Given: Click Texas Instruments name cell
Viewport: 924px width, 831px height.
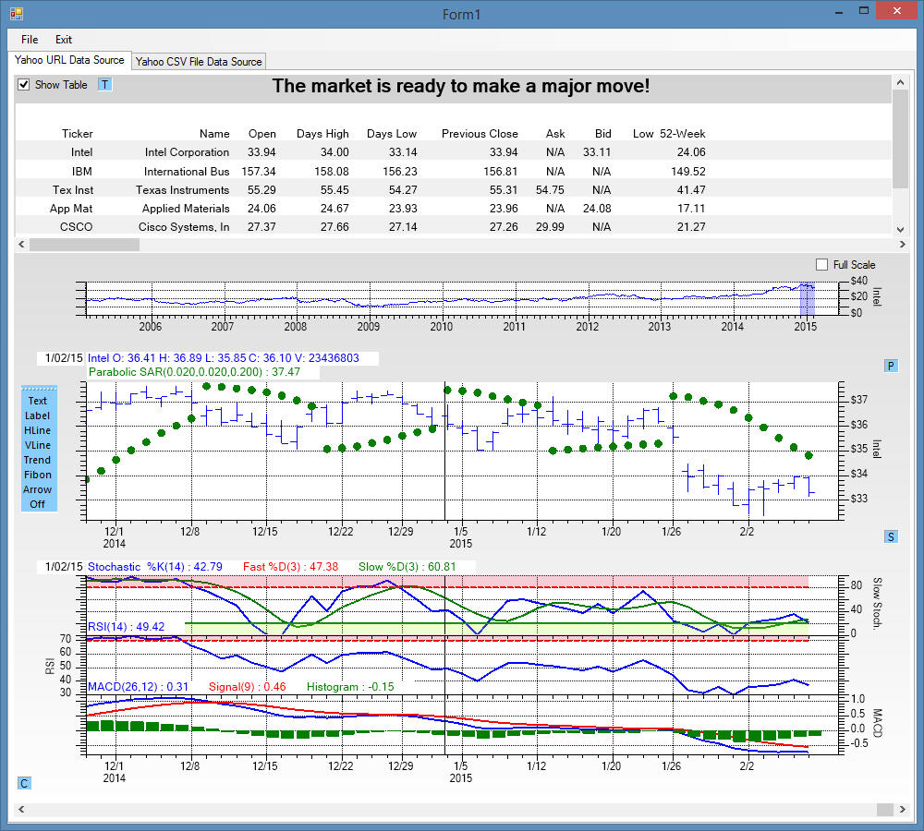Looking at the screenshot, I should (x=183, y=189).
